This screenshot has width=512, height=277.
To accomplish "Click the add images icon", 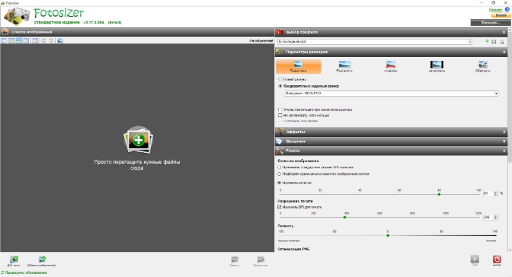I will coord(42,260).
